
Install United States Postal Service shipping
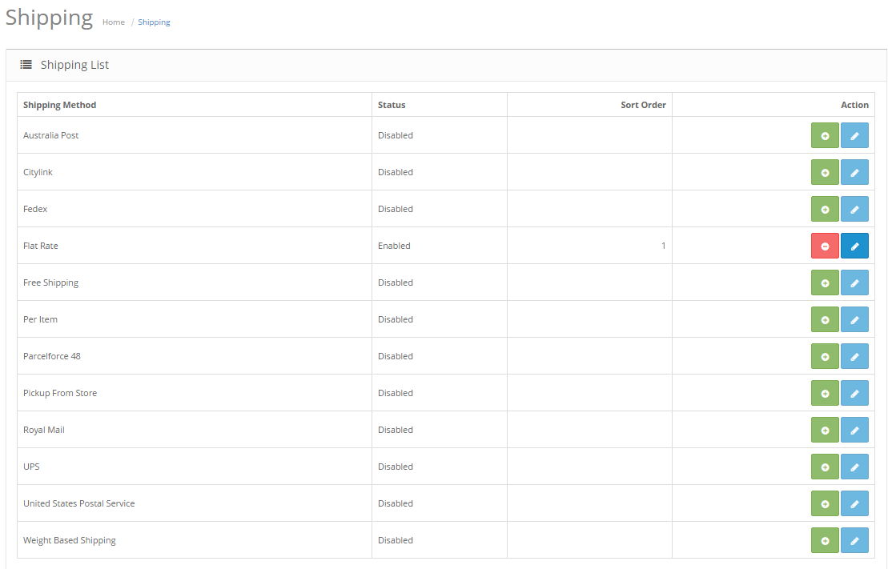pyautogui.click(x=825, y=503)
